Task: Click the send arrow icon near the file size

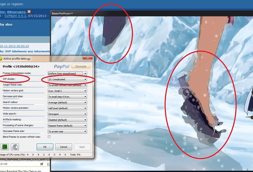Action: [x=42, y=164]
